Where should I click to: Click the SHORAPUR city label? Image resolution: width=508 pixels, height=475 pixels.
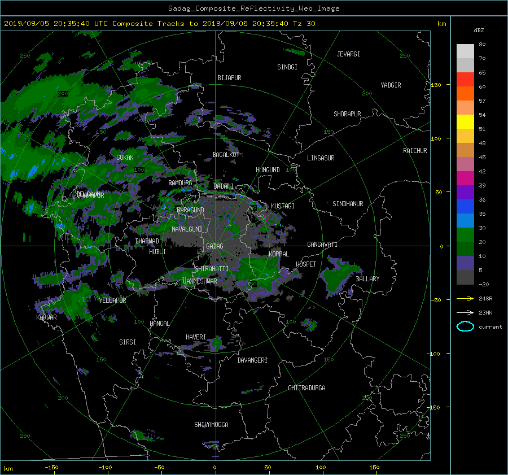[x=347, y=114]
